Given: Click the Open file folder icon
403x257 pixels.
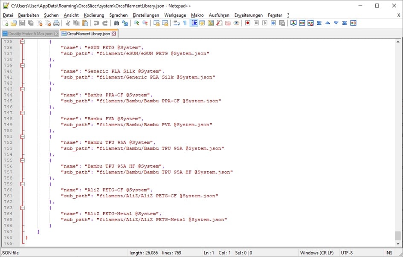Looking at the screenshot, I should click(14, 23).
